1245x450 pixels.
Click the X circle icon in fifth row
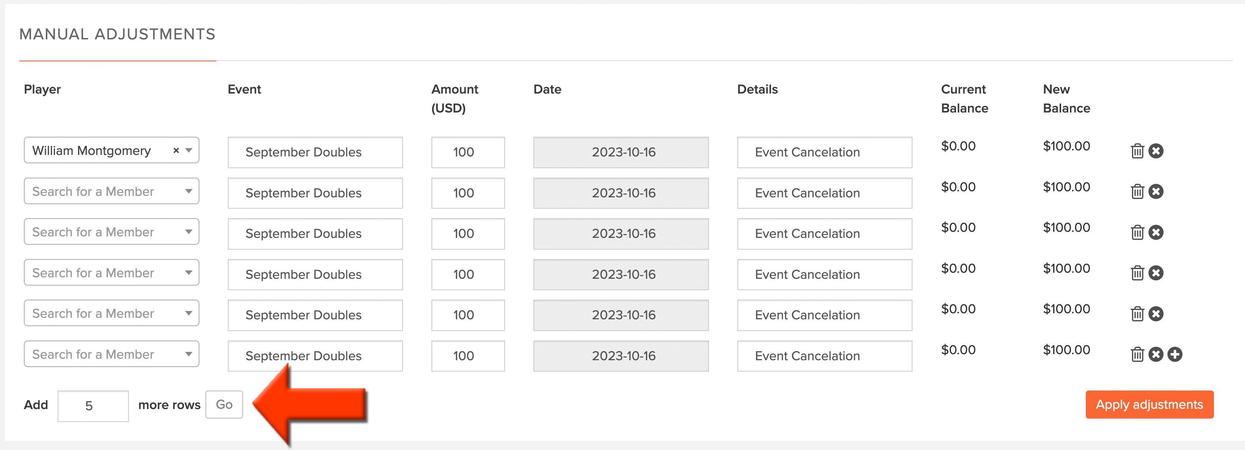point(1156,314)
